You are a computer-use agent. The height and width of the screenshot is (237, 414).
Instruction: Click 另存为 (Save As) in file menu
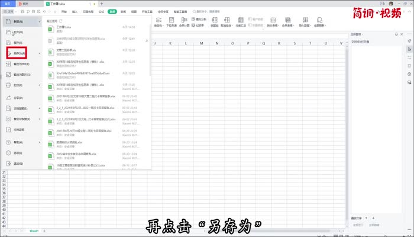coord(17,53)
